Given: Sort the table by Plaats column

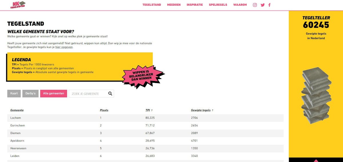Looking at the screenshot, I should 104,110.
